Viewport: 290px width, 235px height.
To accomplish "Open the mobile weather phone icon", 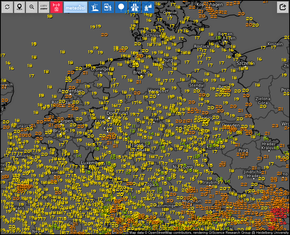I will 108,7.
